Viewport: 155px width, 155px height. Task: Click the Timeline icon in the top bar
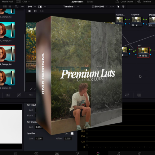pos(139,2)
